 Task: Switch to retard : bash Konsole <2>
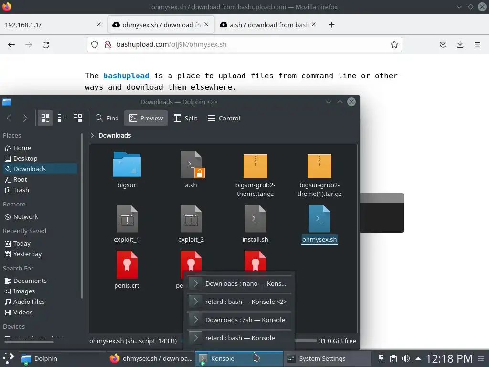pyautogui.click(x=239, y=302)
